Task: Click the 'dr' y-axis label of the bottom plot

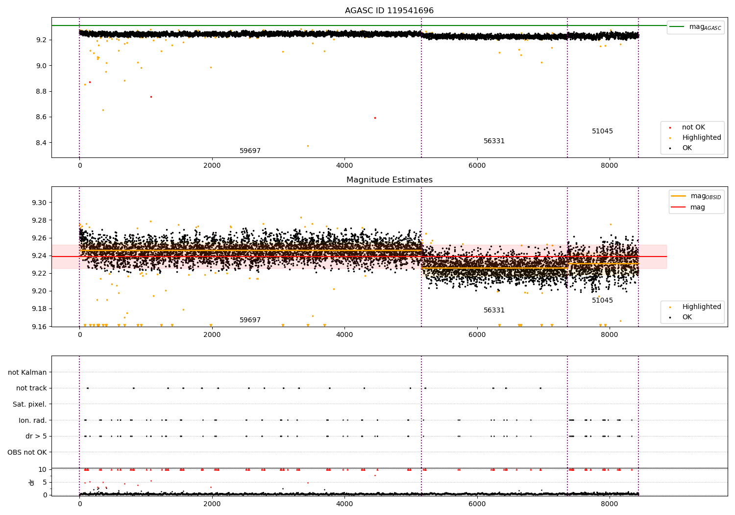Action: click(32, 482)
